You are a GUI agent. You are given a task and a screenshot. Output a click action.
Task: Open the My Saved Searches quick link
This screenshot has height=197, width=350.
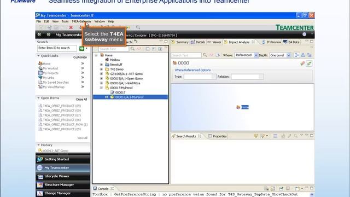(x=56, y=83)
